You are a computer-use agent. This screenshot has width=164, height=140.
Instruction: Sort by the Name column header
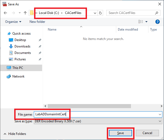pyautogui.click(x=52, y=30)
